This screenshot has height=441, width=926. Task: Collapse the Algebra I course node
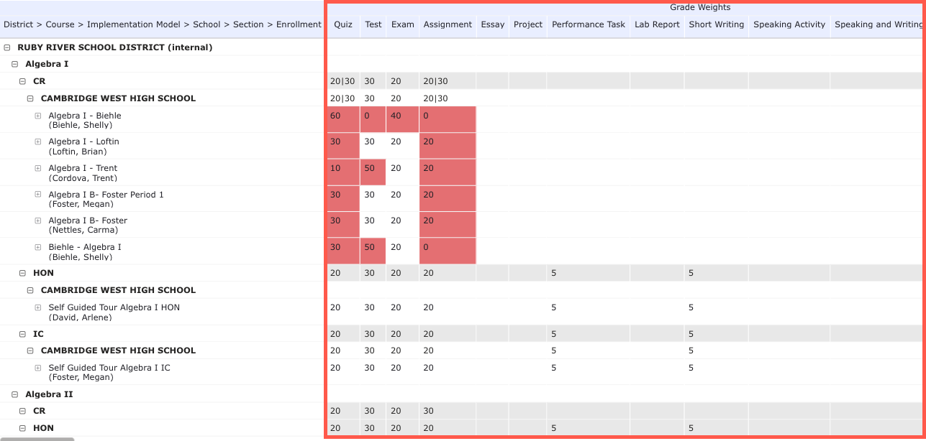[x=14, y=63]
